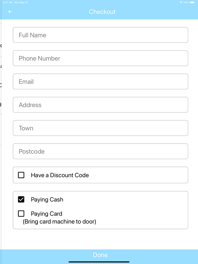This screenshot has height=264, width=198.
Task: Click the Checkout header title
Action: pos(102,12)
